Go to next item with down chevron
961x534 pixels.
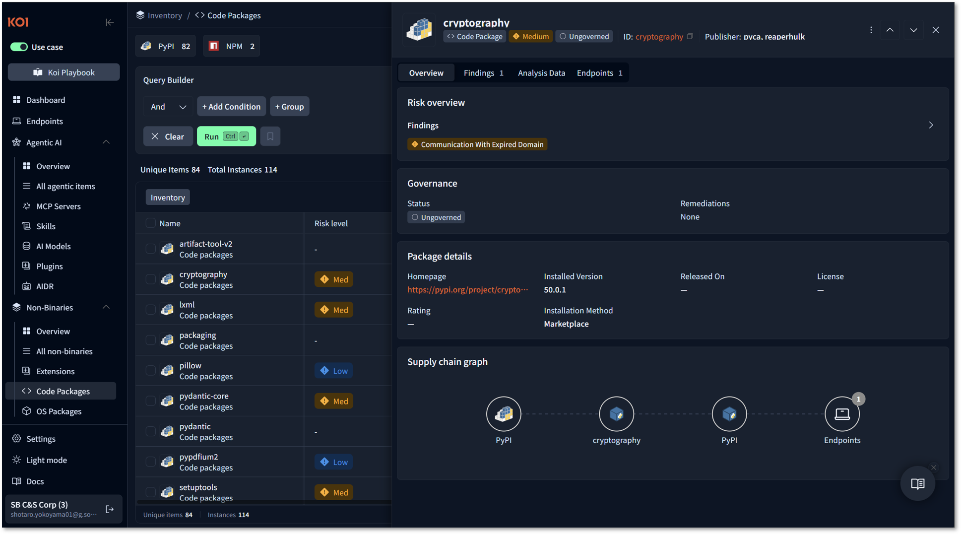pos(913,30)
